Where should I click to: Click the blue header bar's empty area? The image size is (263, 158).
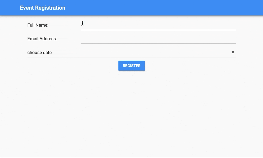167,8
